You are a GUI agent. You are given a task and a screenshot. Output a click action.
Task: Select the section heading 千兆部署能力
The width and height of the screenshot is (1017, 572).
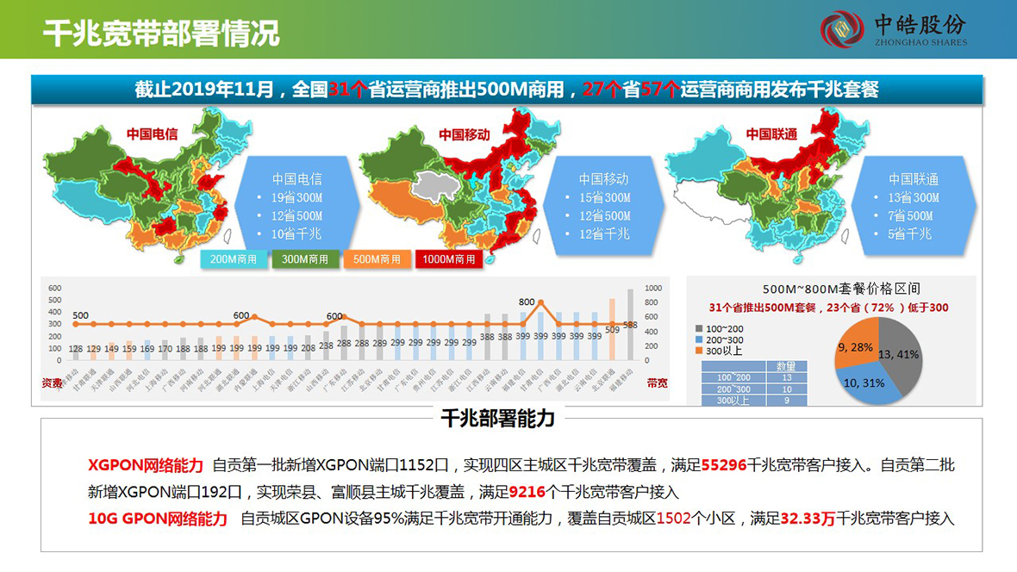498,419
